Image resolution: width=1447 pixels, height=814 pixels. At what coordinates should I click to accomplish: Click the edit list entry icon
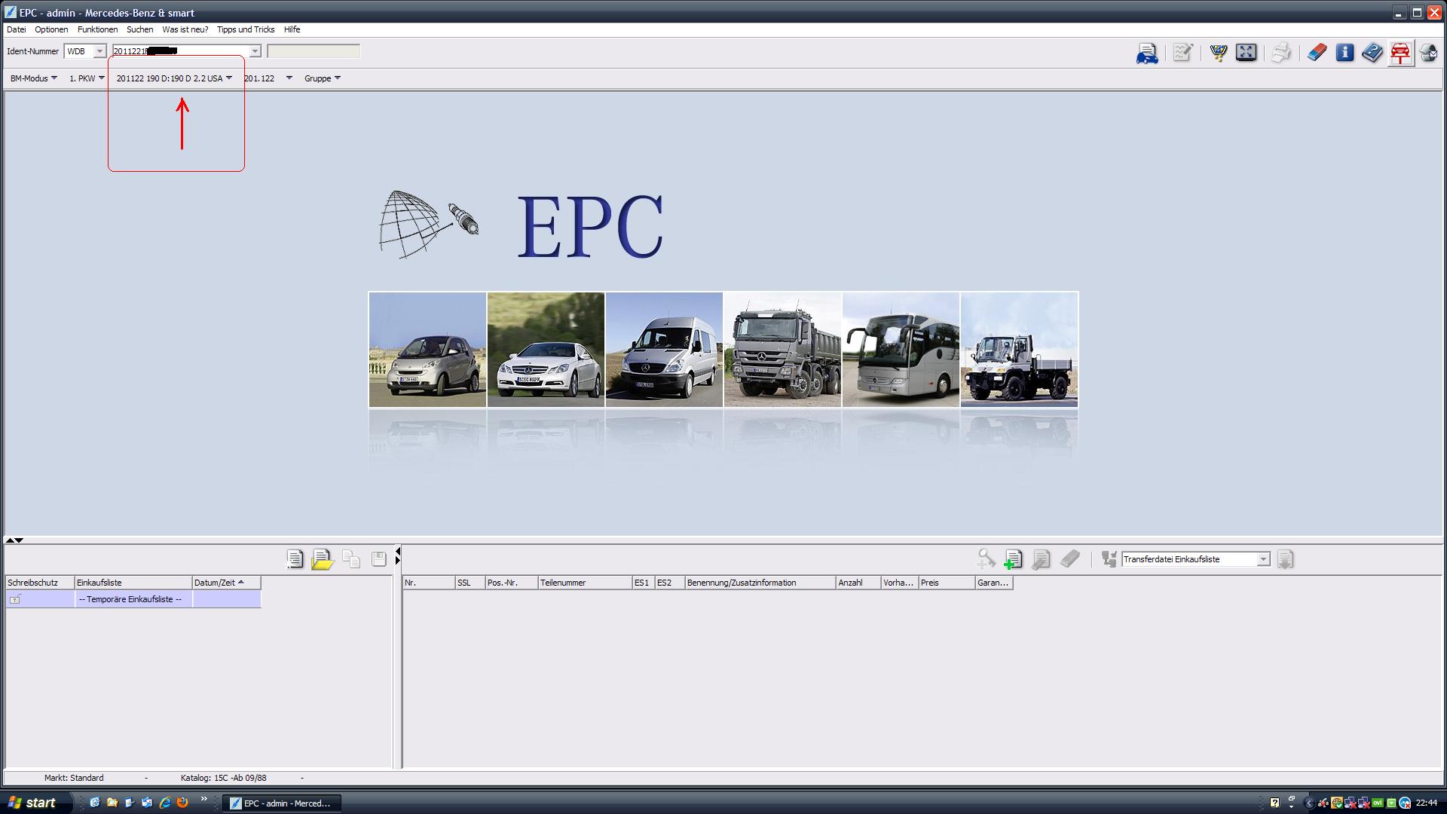(x=1041, y=559)
